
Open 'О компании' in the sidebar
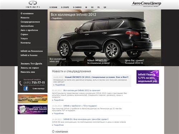click(x=27, y=14)
